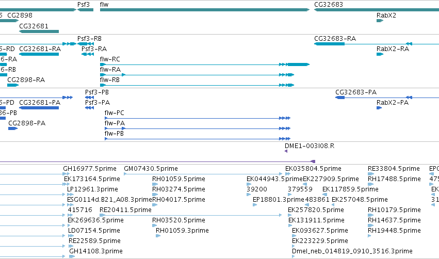Select the flw-PA protein line
Screen dimensions: 439x259
[x=198, y=128]
